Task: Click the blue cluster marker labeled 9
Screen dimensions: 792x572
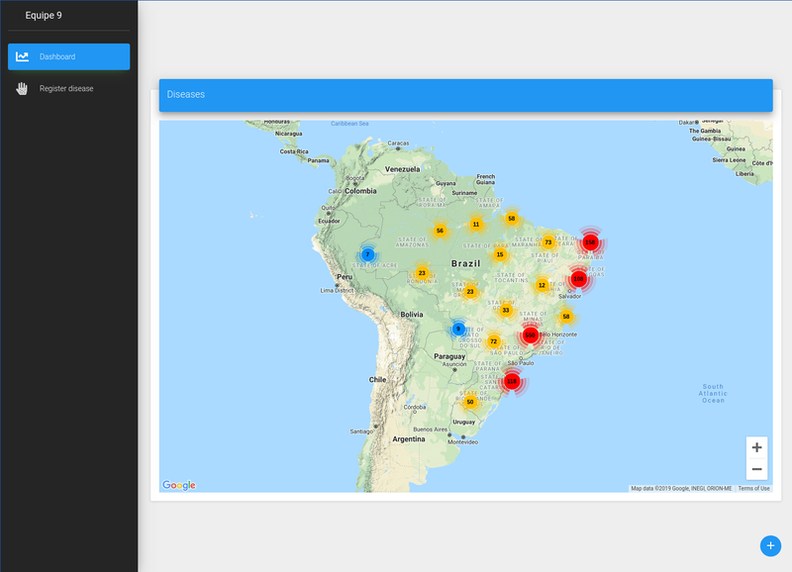Action: pos(458,329)
